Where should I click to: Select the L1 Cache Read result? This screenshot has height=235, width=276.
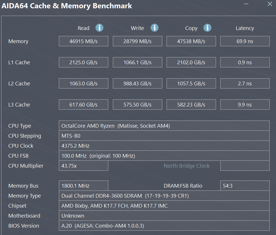pos(83,62)
